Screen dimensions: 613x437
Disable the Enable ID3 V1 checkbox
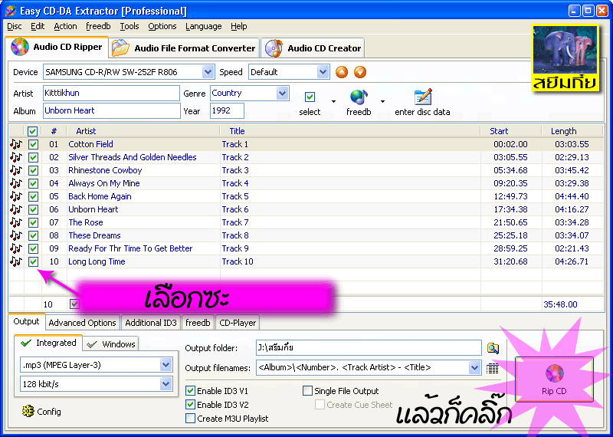[x=190, y=390]
